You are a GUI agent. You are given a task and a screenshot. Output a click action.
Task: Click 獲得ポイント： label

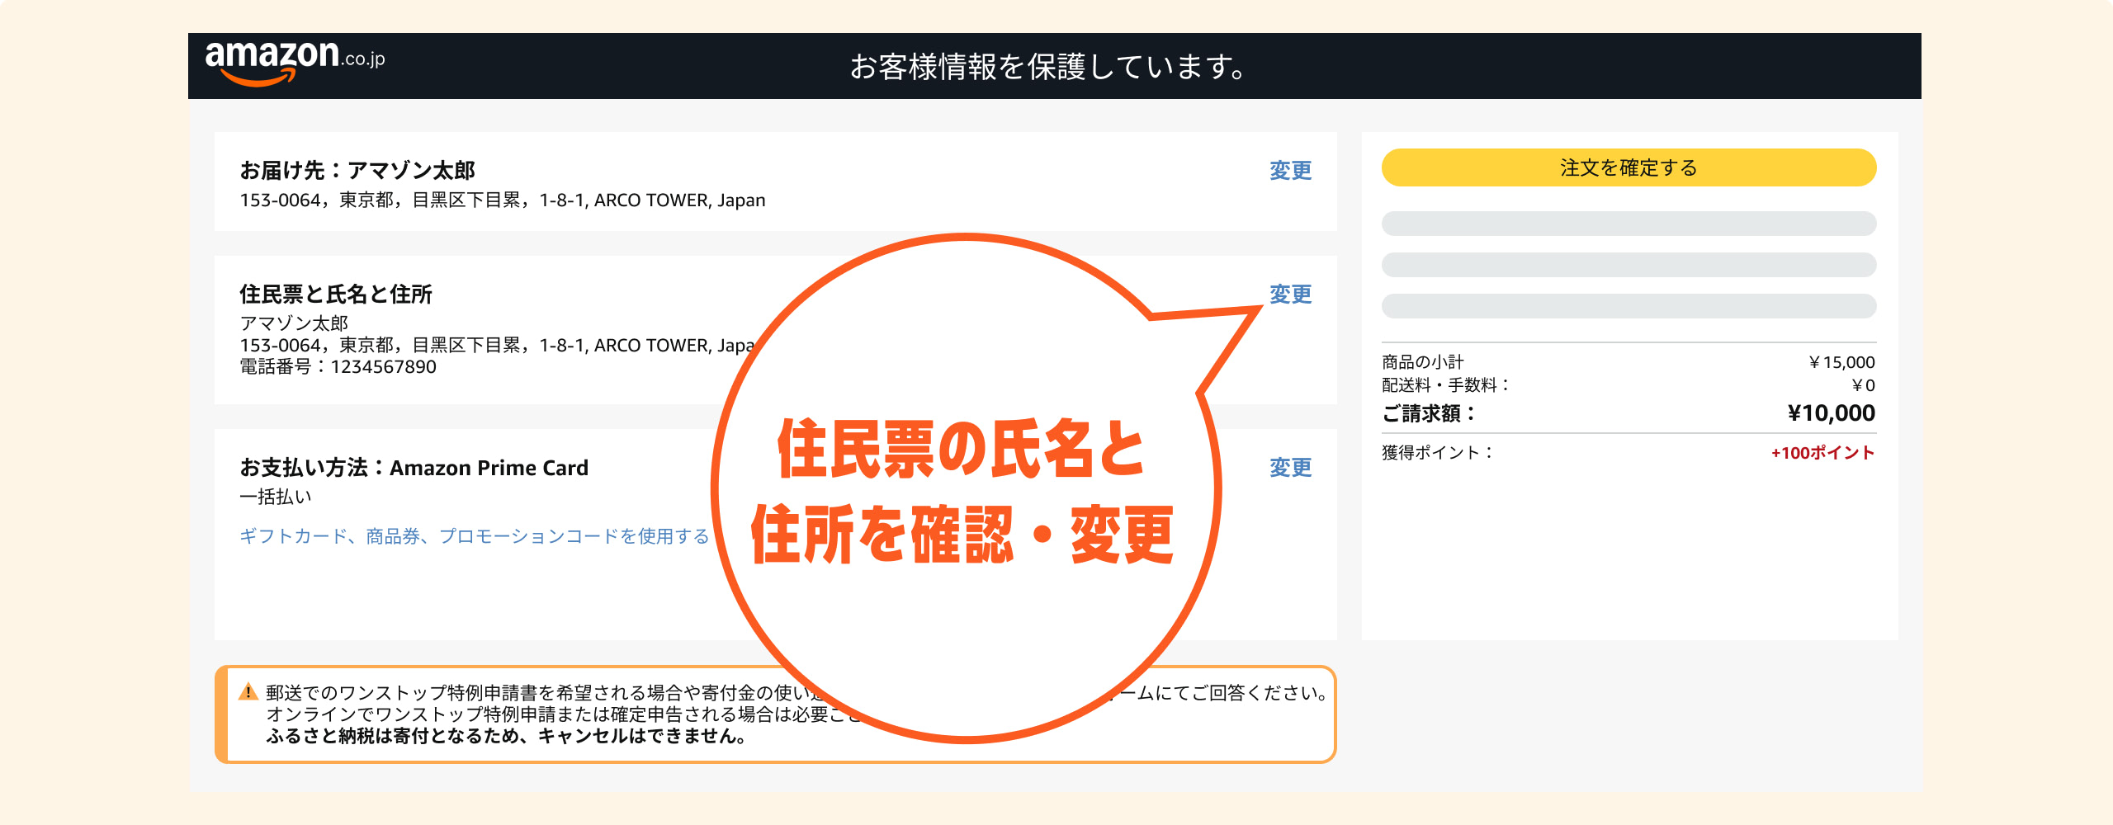pyautogui.click(x=1437, y=453)
